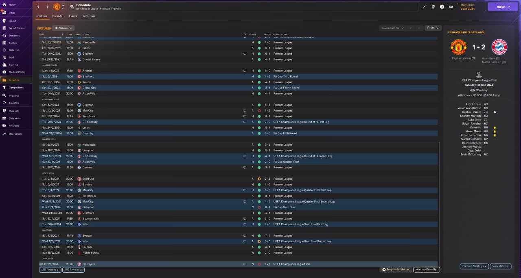
Task: Switch to the Fixtures tab
Action: (x=42, y=16)
